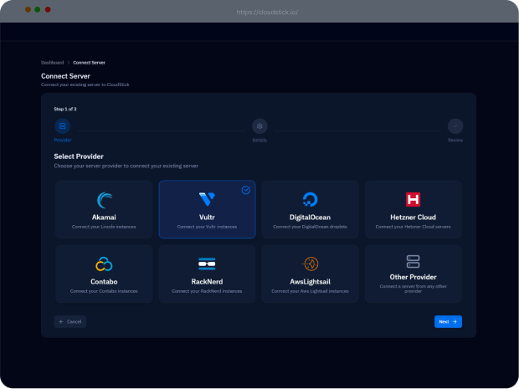Click the Review step label
The width and height of the screenshot is (519, 389).
(455, 141)
